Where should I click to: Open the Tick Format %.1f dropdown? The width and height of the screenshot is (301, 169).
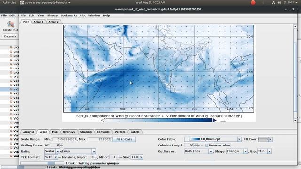coord(56,157)
